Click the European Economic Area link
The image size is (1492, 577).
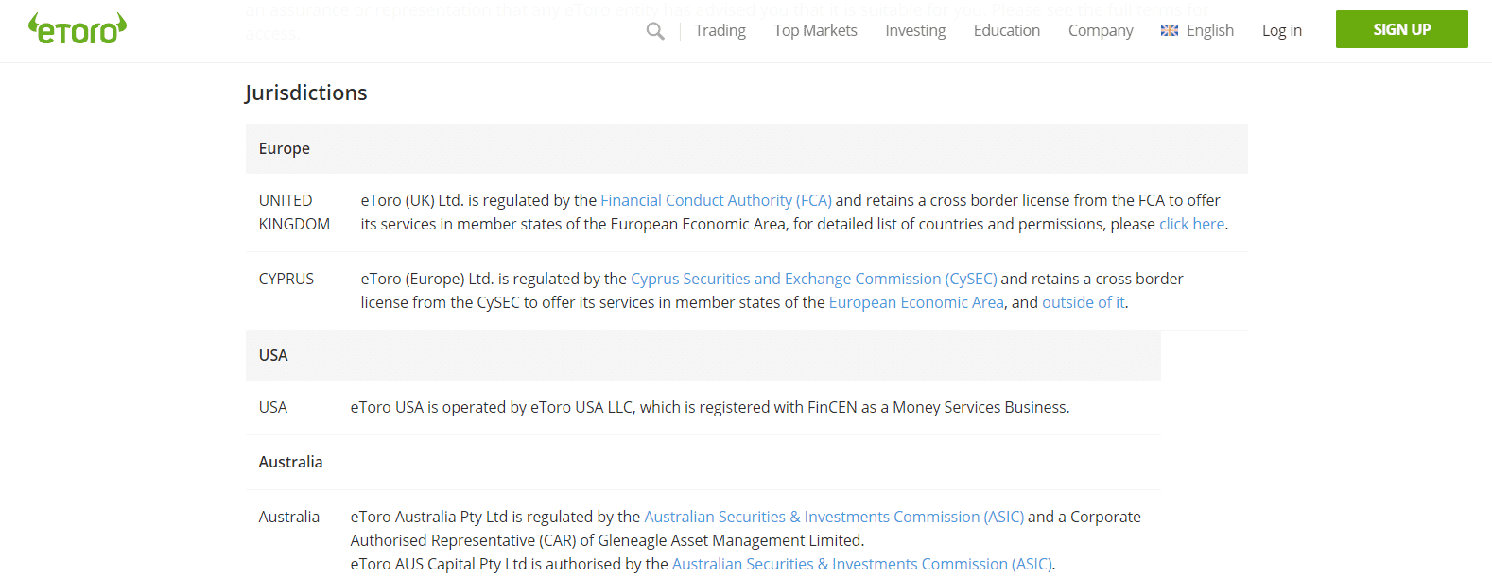[x=915, y=302]
